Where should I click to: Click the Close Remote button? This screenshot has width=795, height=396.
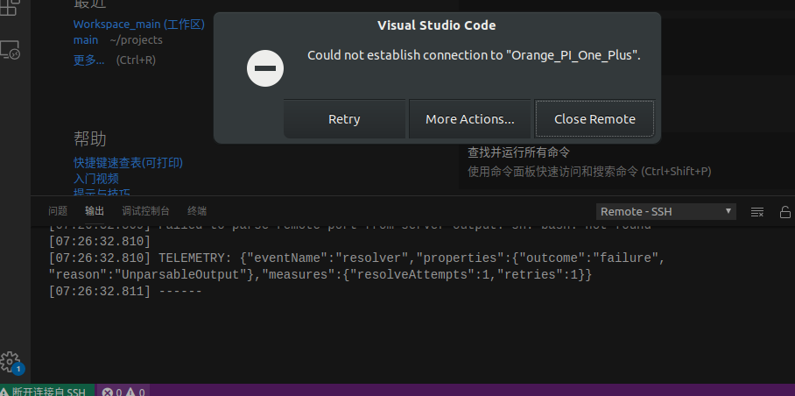tap(594, 119)
